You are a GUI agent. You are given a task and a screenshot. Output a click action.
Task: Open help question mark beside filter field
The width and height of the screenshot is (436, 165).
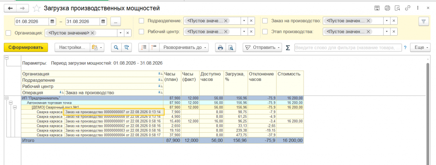click(x=405, y=48)
